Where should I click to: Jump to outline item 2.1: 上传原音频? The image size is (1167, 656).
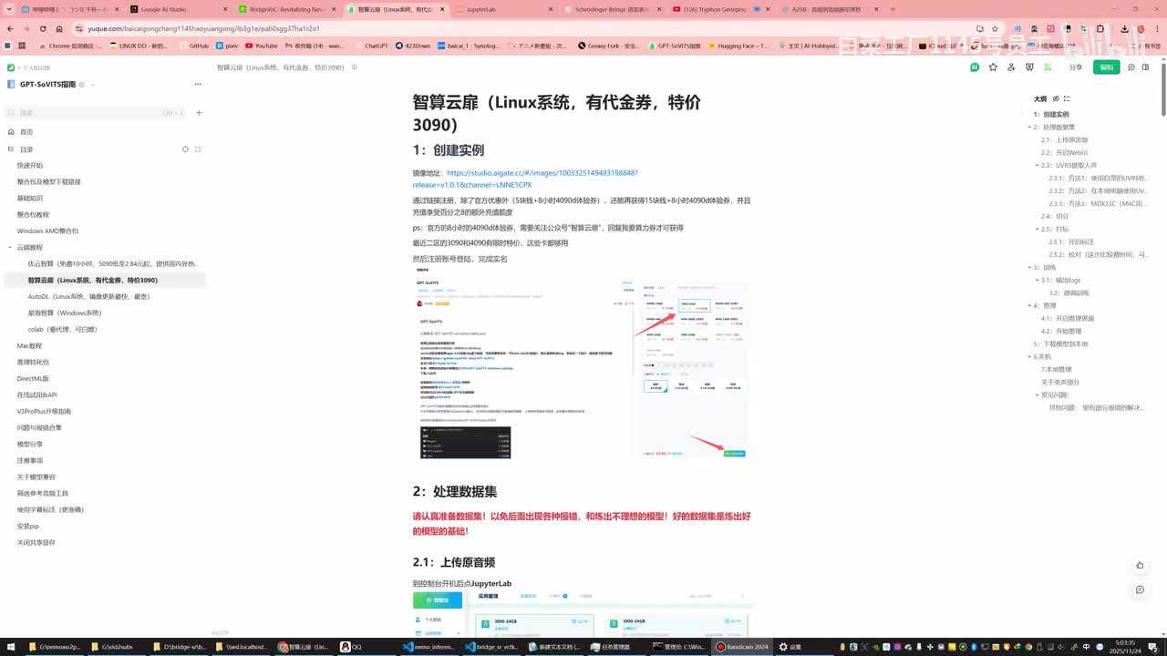coord(1064,140)
